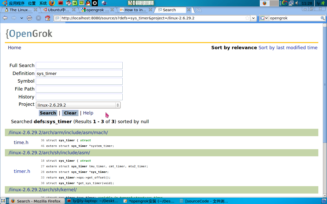Click the round black launcher icon in the panel

coord(95,3)
